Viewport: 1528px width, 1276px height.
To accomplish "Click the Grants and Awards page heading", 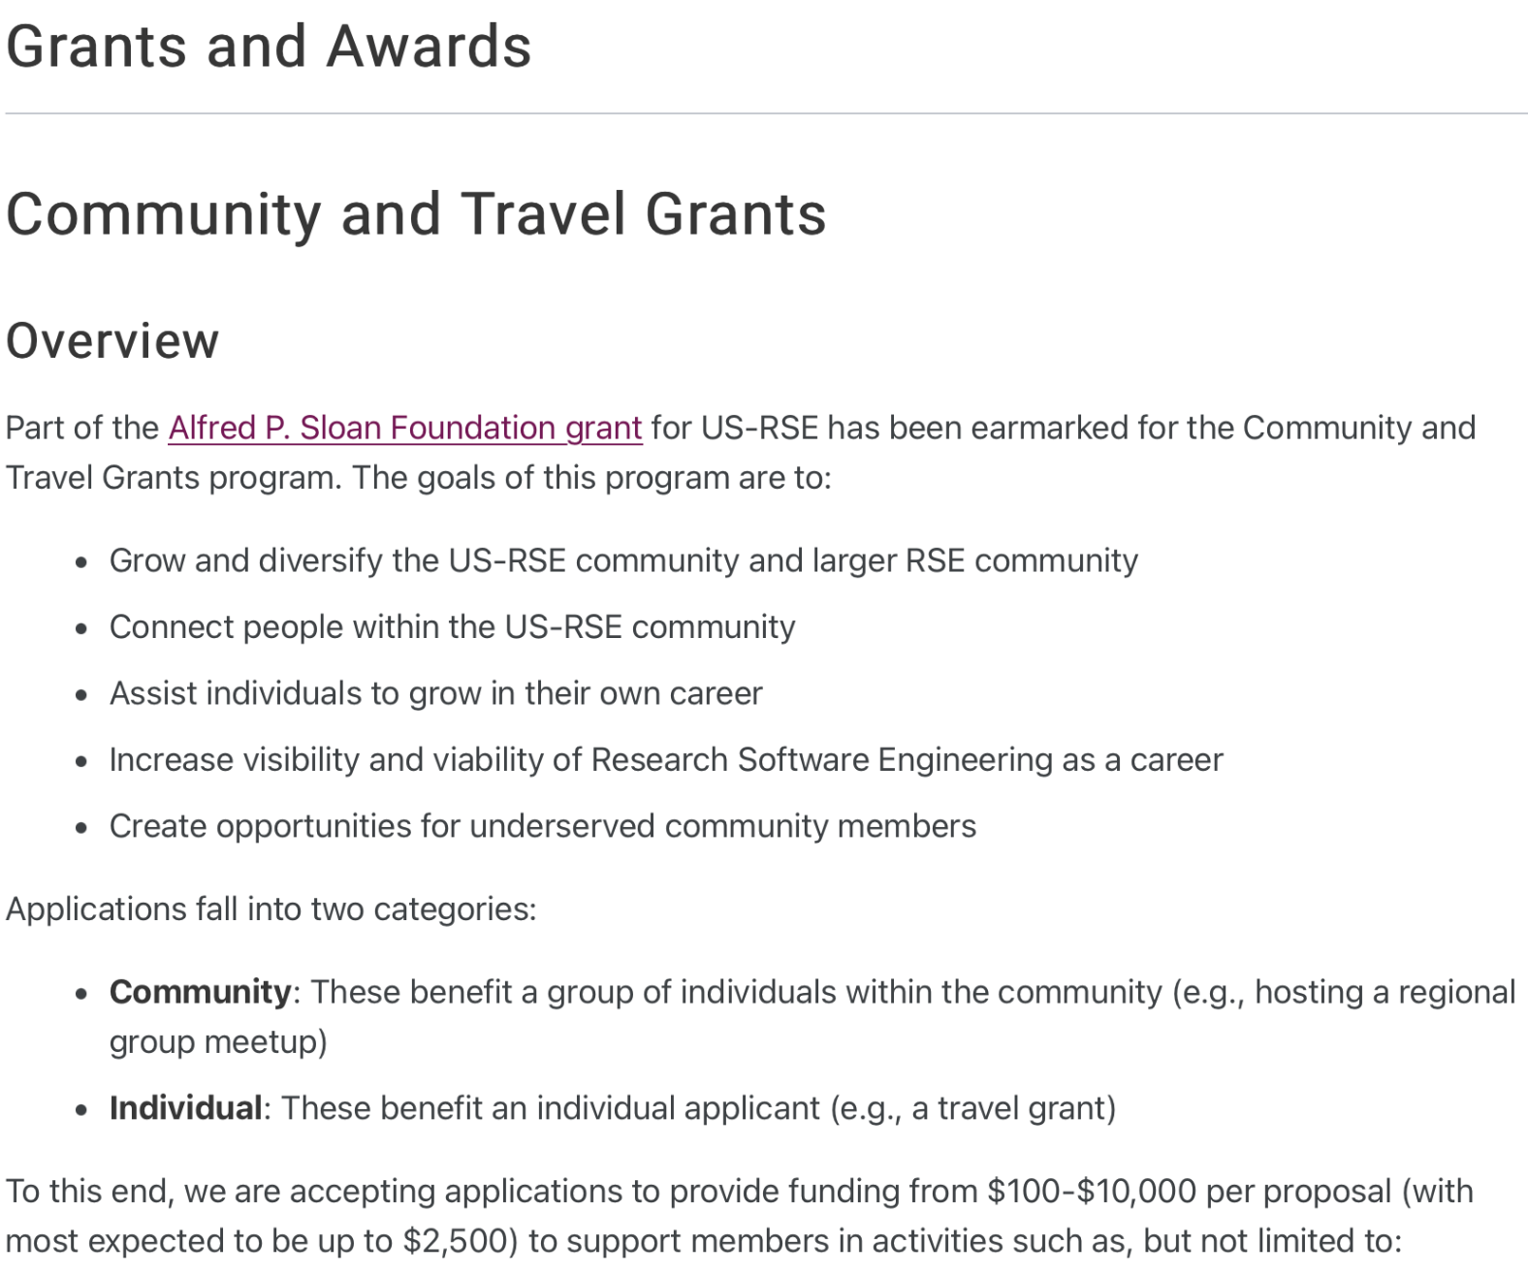I will tap(269, 47).
